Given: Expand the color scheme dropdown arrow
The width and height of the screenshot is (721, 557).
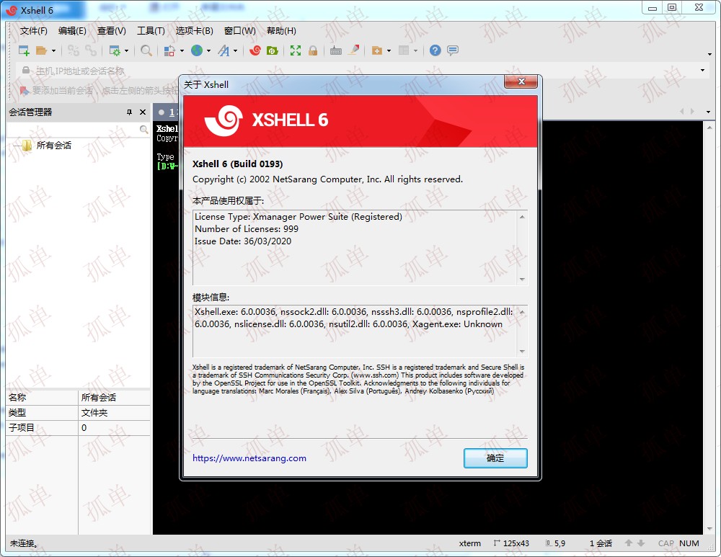Looking at the screenshot, I should pyautogui.click(x=182, y=51).
